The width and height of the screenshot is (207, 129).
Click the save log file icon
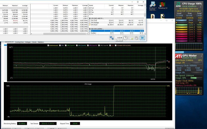131,38
